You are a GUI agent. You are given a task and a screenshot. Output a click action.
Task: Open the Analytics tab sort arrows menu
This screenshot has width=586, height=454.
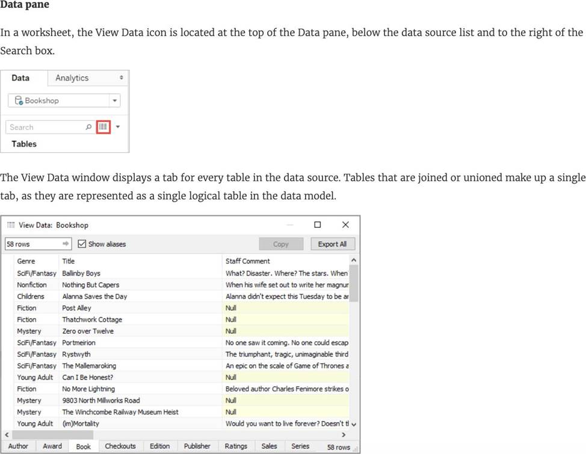click(x=121, y=78)
